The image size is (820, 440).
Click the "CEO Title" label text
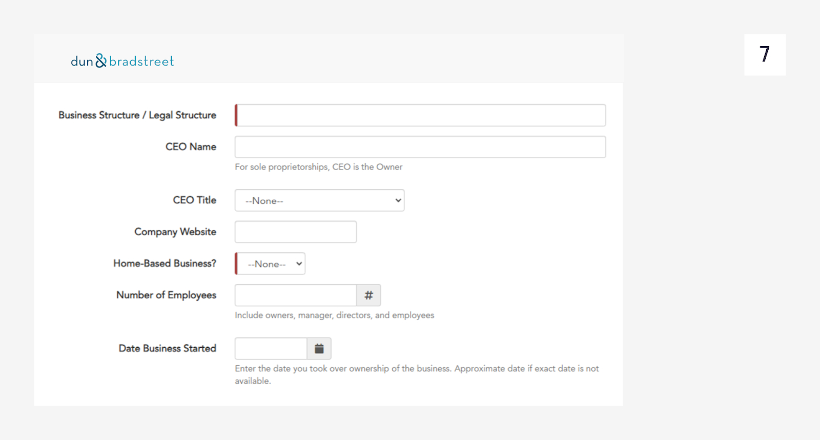pyautogui.click(x=194, y=200)
